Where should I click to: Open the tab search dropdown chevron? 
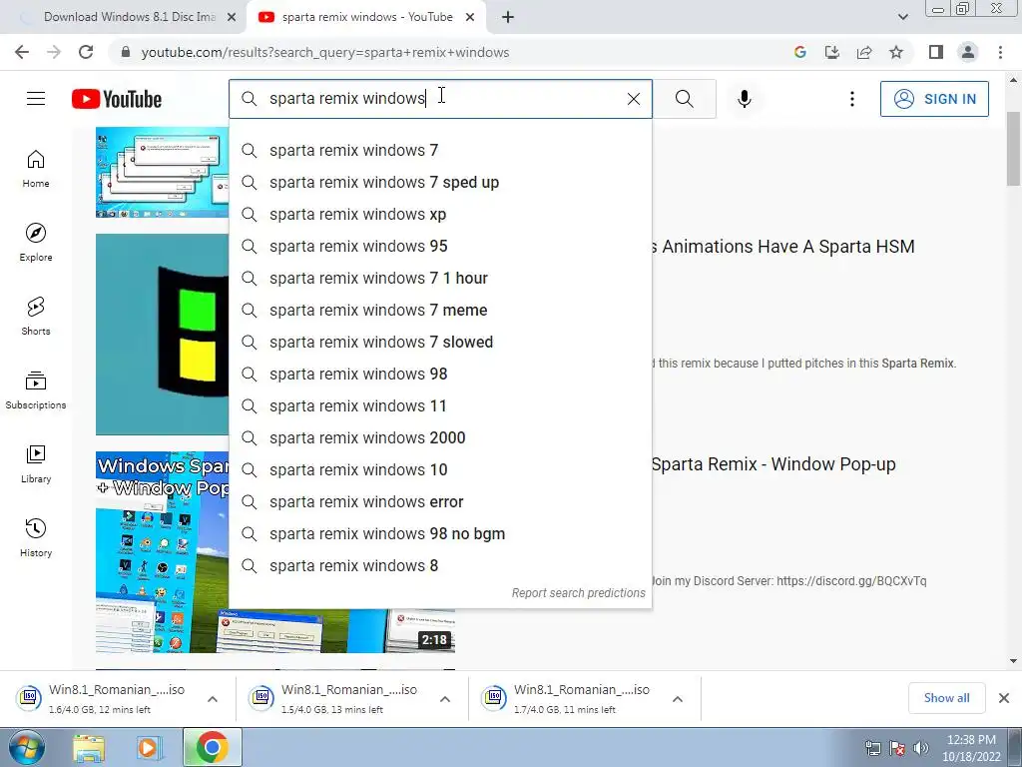[x=902, y=17]
